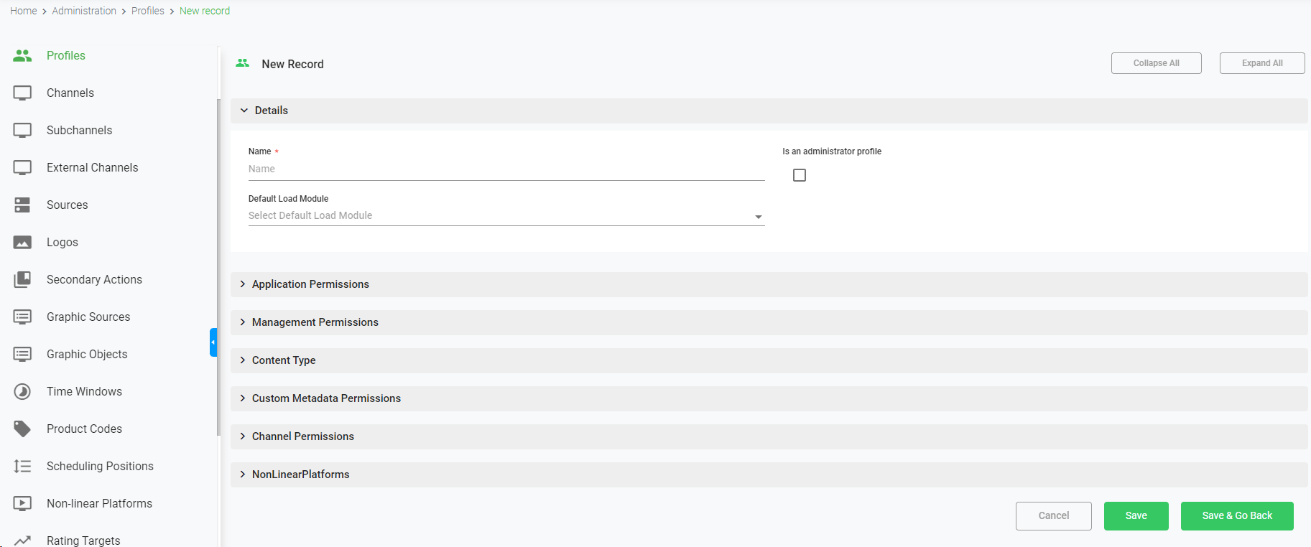Click the Channels monitor icon in sidebar
The image size is (1311, 547).
coord(22,93)
